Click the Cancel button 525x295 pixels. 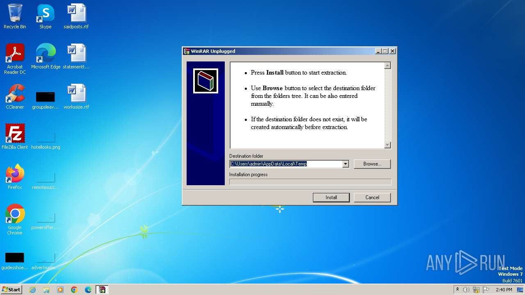click(x=372, y=197)
